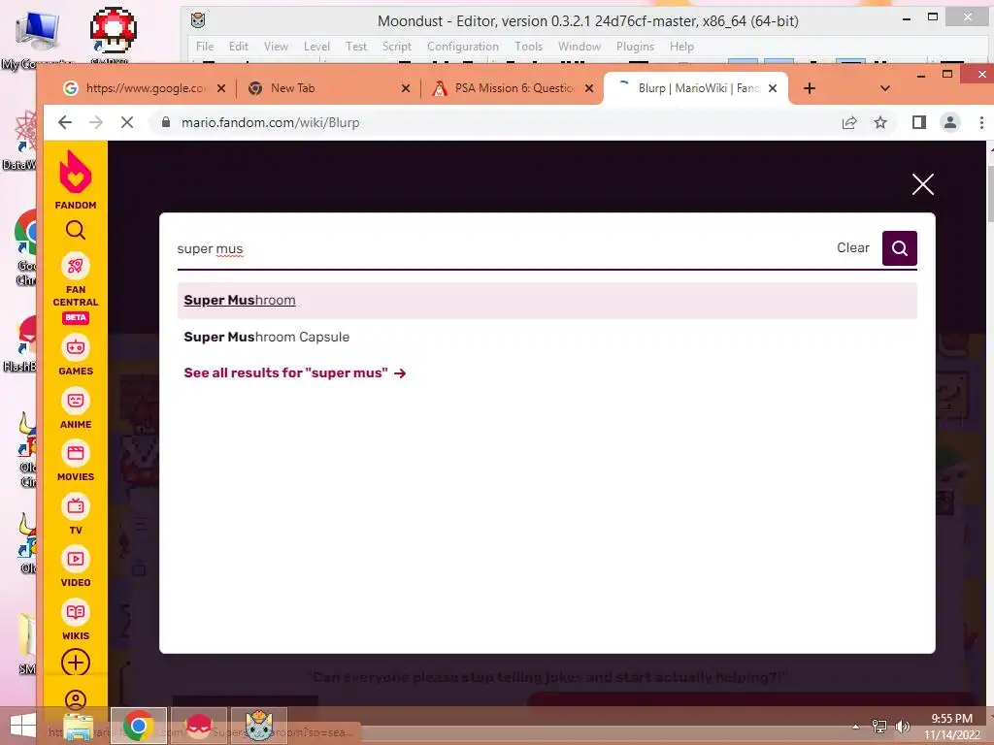Close the google.com tab
The width and height of the screenshot is (994, 745).
220,88
